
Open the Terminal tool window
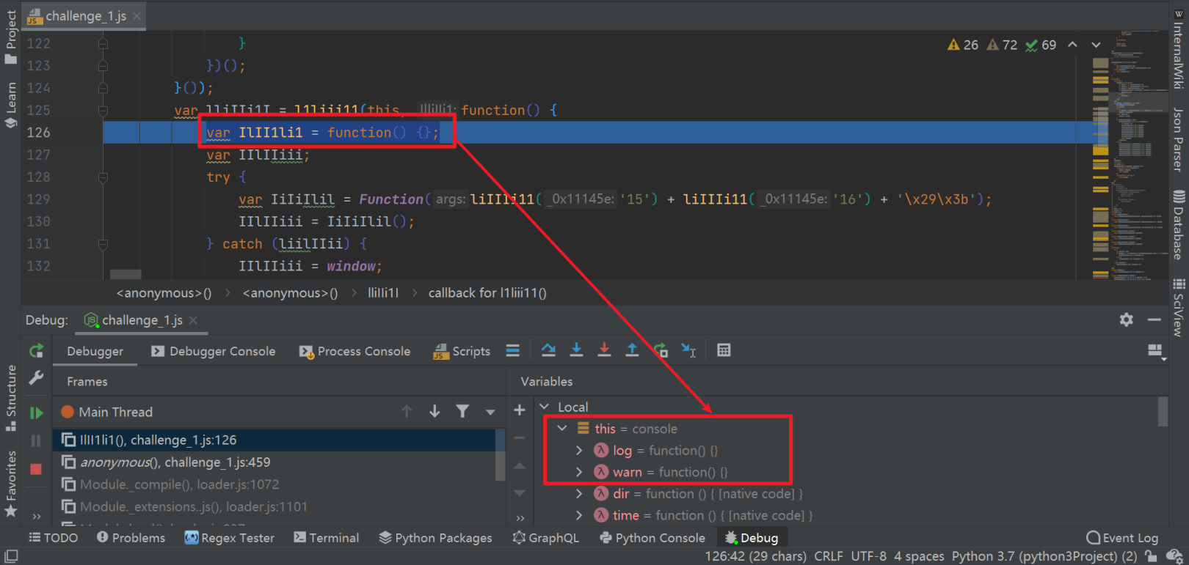[326, 537]
